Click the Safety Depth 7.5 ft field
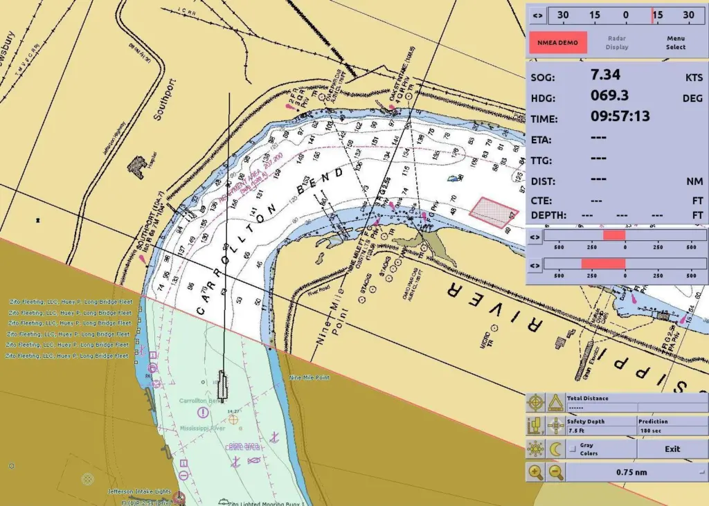The width and height of the screenshot is (709, 506). coord(601,431)
